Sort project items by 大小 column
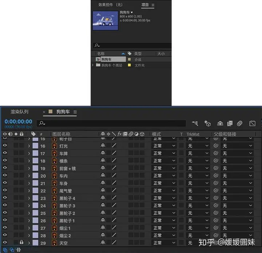Screen dimensions: 262x253 point(161,54)
